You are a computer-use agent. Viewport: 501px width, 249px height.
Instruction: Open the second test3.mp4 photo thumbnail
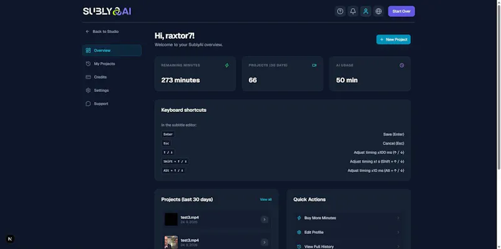click(x=171, y=242)
